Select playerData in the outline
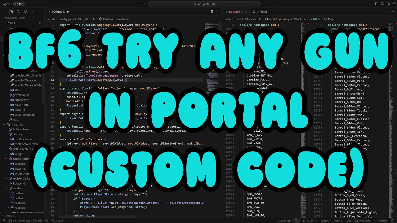Image resolution: width=397 pixels, height=223 pixels. [x=21, y=105]
